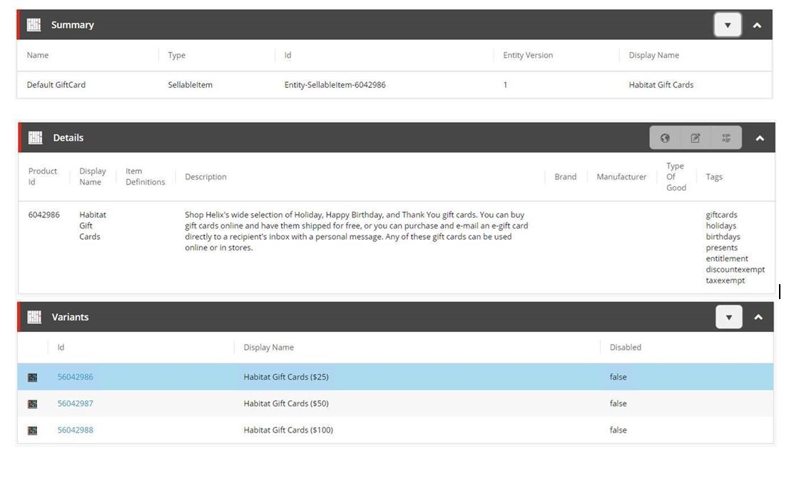Click the Habitat Gift Cards cell in Details
Viewport: 789px width, 484px height.
pyautogui.click(x=93, y=226)
